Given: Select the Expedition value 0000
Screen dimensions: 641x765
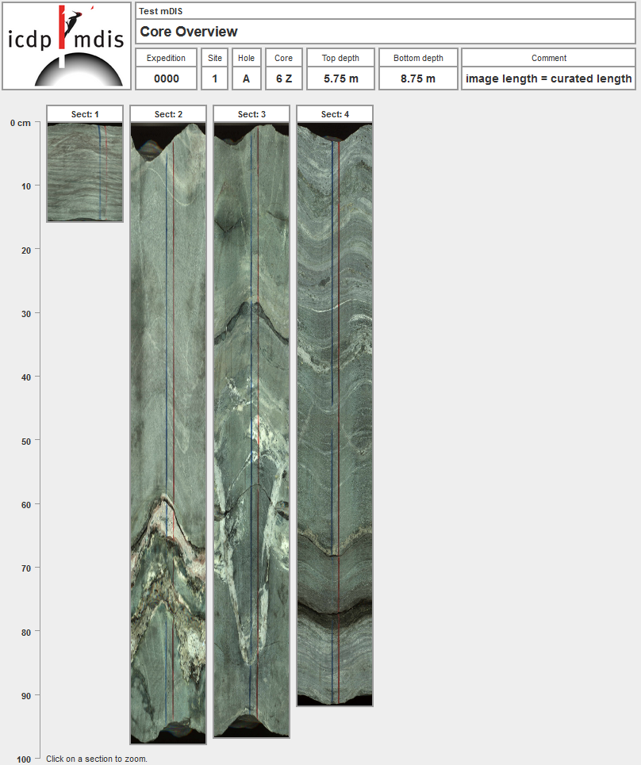Looking at the screenshot, I should [x=167, y=78].
